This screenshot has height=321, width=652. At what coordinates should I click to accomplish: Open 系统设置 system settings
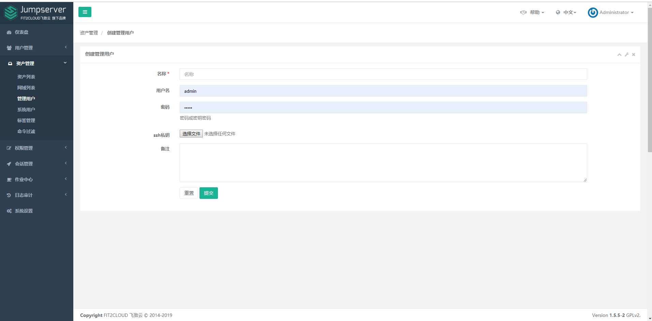tap(24, 211)
